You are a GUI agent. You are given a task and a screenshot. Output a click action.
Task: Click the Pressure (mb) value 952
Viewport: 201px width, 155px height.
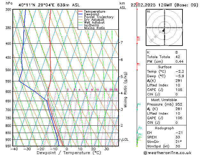(179, 104)
